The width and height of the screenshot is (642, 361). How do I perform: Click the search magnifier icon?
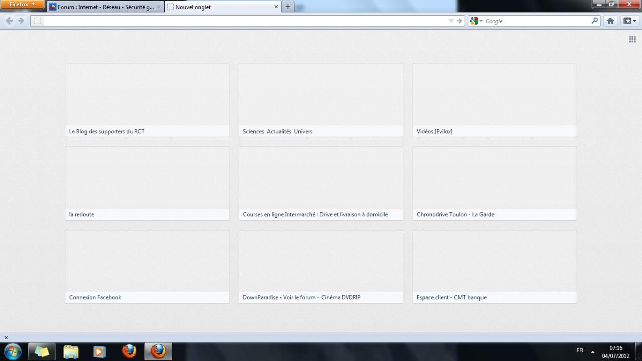pyautogui.click(x=595, y=21)
